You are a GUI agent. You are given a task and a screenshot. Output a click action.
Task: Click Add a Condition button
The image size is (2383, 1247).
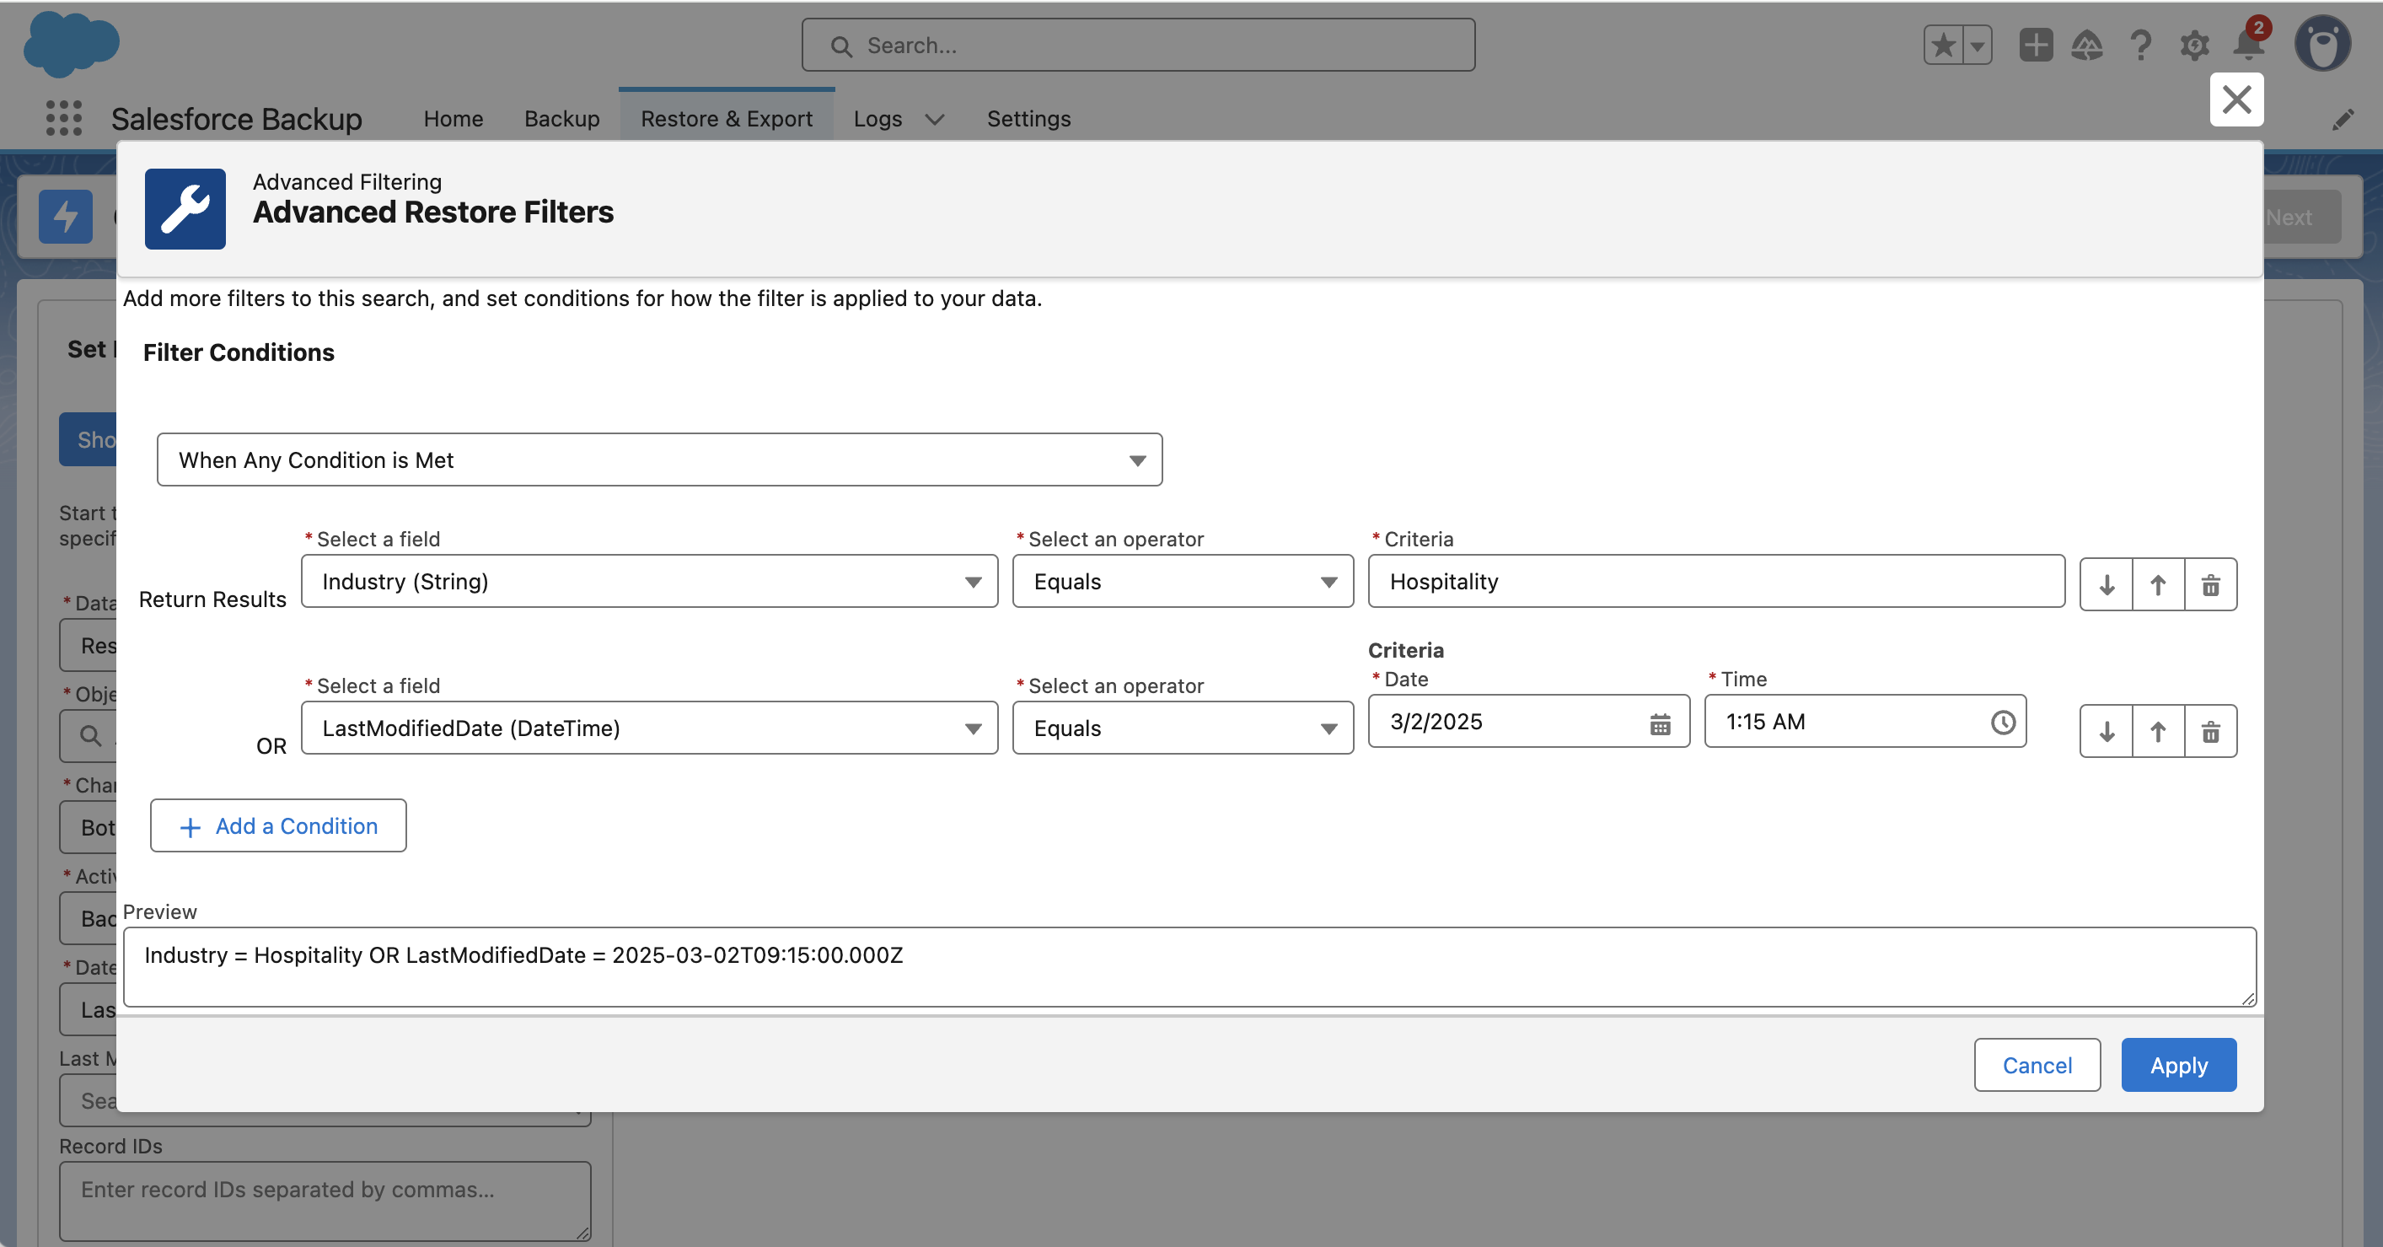(278, 826)
